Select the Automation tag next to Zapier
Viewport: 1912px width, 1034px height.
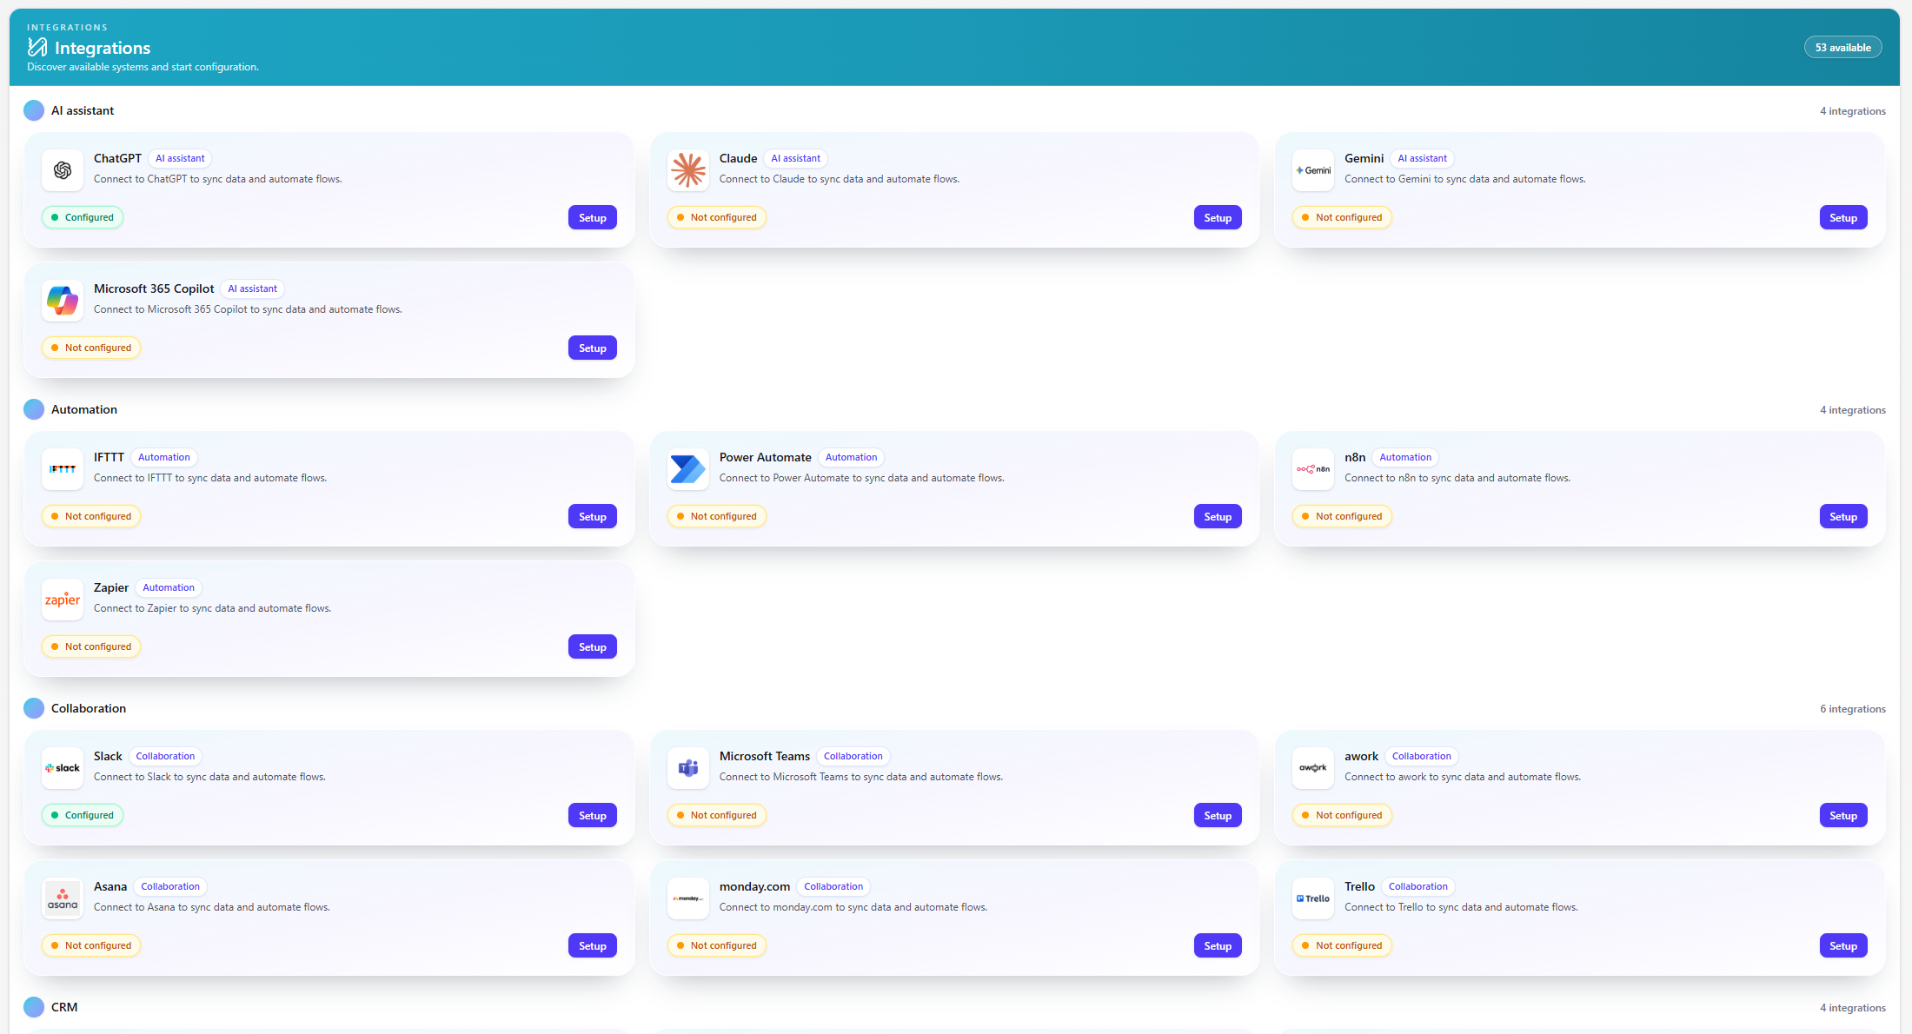[x=169, y=587]
